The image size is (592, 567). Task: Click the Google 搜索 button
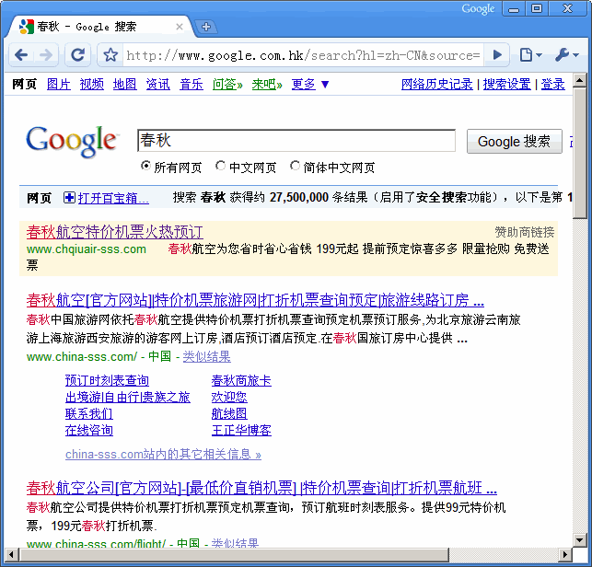click(x=515, y=141)
